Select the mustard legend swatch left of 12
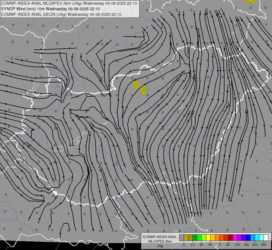Screen dimensions: 272x250 click(x=191, y=237)
